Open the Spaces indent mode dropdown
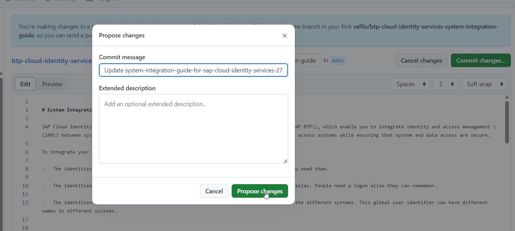Screen dimensions: 515x231 [x=410, y=84]
